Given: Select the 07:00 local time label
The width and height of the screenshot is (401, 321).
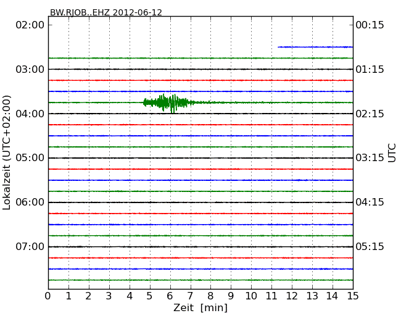Looking at the screenshot, I should tap(30, 247).
